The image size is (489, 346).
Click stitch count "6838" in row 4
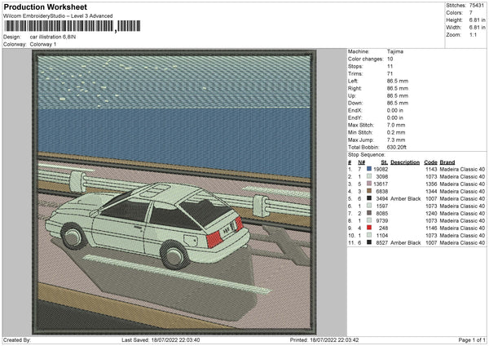click(382, 191)
